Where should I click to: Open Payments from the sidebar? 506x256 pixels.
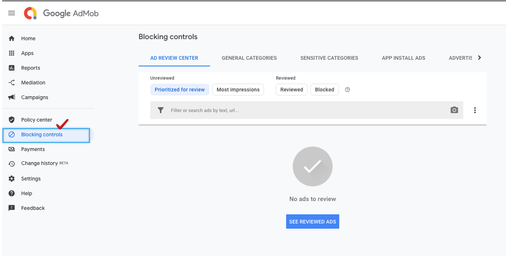pyautogui.click(x=33, y=149)
